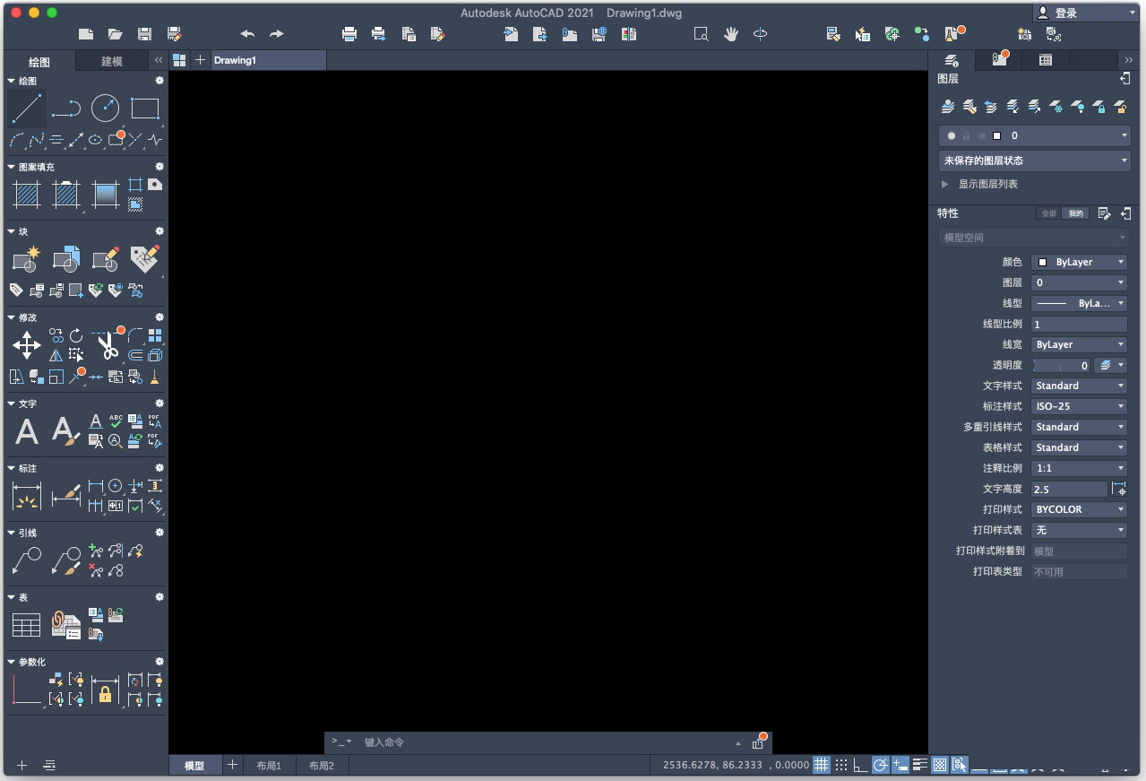Insert a table using the 表 grid icon
This screenshot has height=781, width=1146.
[x=26, y=625]
